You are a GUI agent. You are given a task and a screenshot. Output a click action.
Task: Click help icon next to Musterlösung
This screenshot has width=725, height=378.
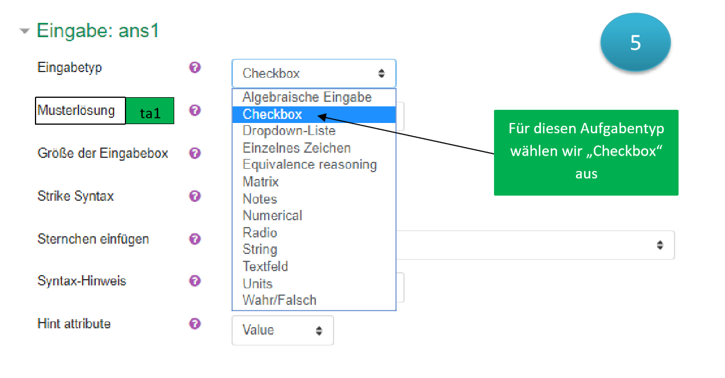pos(195,110)
